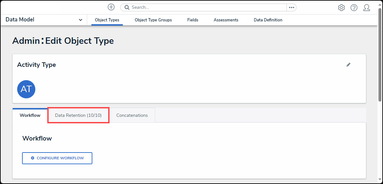Open the Data Retention (10/10) tab
383x184 pixels.
(x=78, y=115)
